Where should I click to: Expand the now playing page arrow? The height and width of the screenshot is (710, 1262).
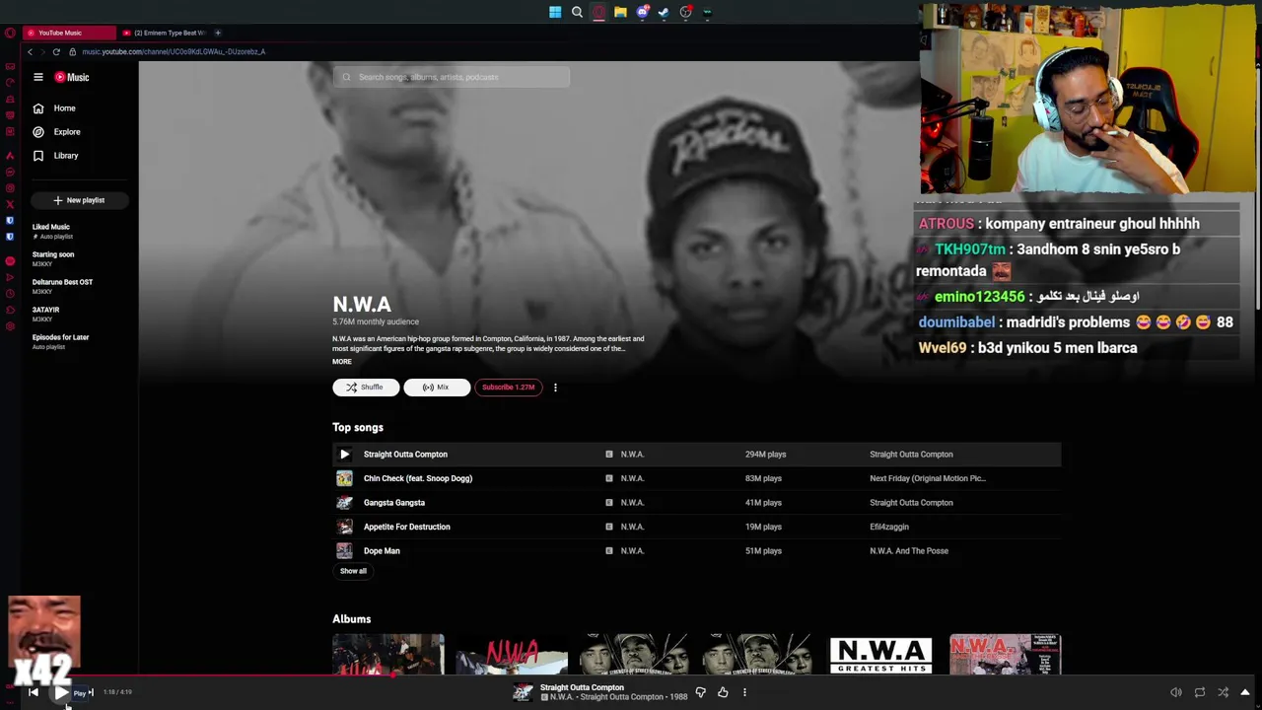tap(1245, 692)
